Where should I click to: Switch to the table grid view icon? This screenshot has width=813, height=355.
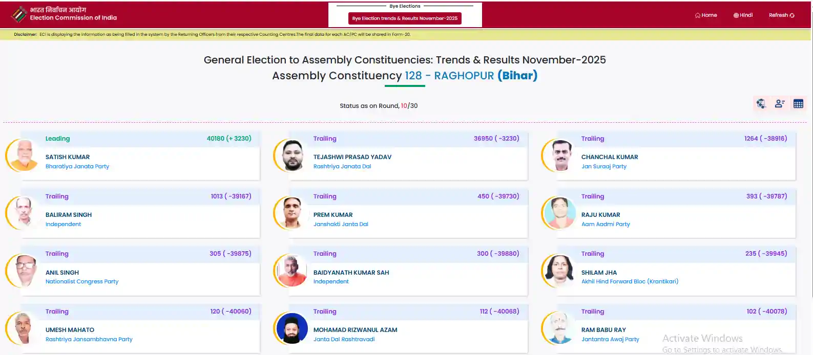click(x=798, y=104)
